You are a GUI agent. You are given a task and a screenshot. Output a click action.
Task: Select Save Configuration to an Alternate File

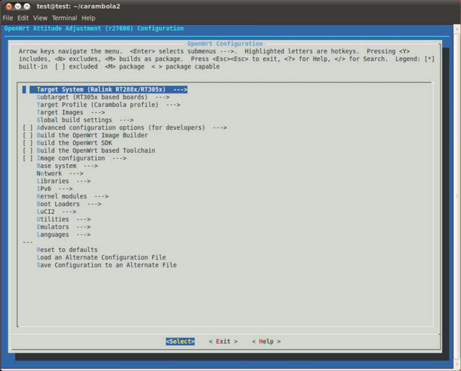pos(106,265)
